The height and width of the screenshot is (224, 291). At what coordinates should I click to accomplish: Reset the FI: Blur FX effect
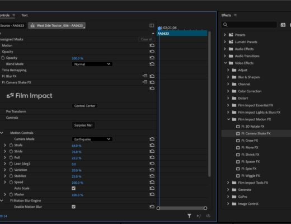click(x=152, y=76)
